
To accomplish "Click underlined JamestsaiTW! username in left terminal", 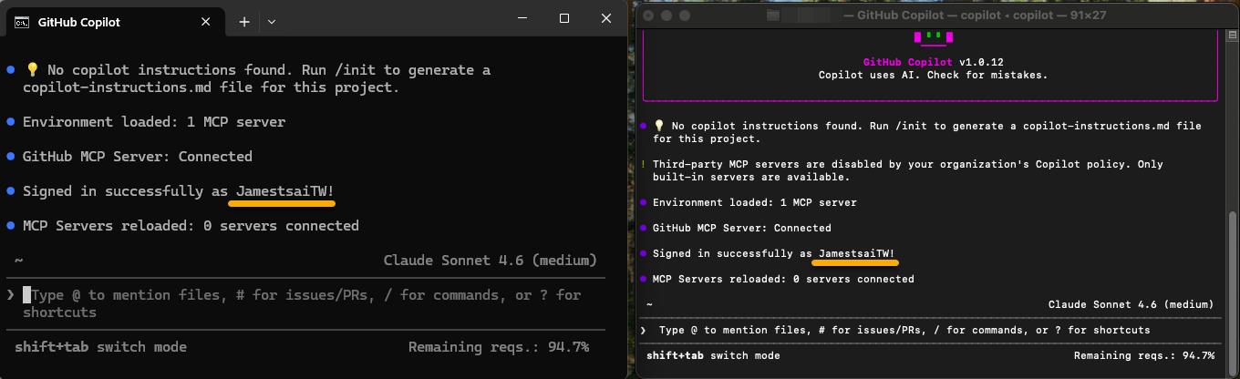I will click(284, 191).
